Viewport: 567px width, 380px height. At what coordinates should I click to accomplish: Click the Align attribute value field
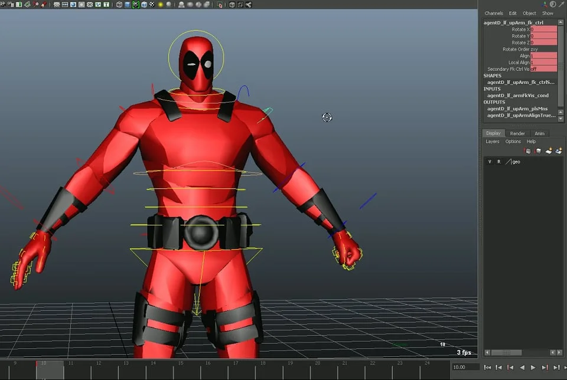(x=543, y=55)
